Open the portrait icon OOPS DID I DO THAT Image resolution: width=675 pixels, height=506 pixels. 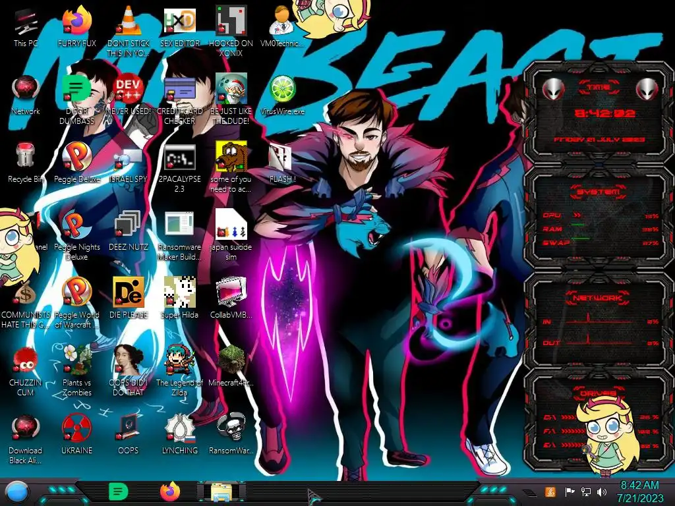(129, 360)
